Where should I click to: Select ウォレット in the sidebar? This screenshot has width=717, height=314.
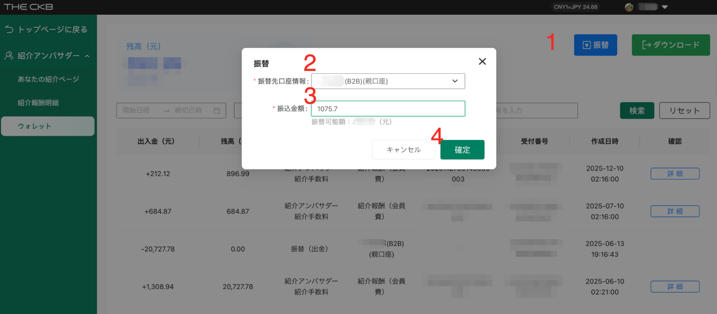coord(48,126)
